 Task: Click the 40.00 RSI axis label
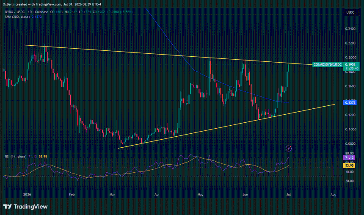[349, 172]
